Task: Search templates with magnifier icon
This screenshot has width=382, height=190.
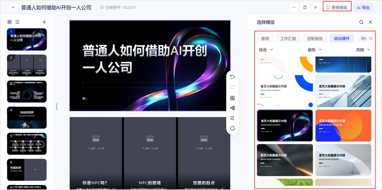Action: click(x=361, y=22)
